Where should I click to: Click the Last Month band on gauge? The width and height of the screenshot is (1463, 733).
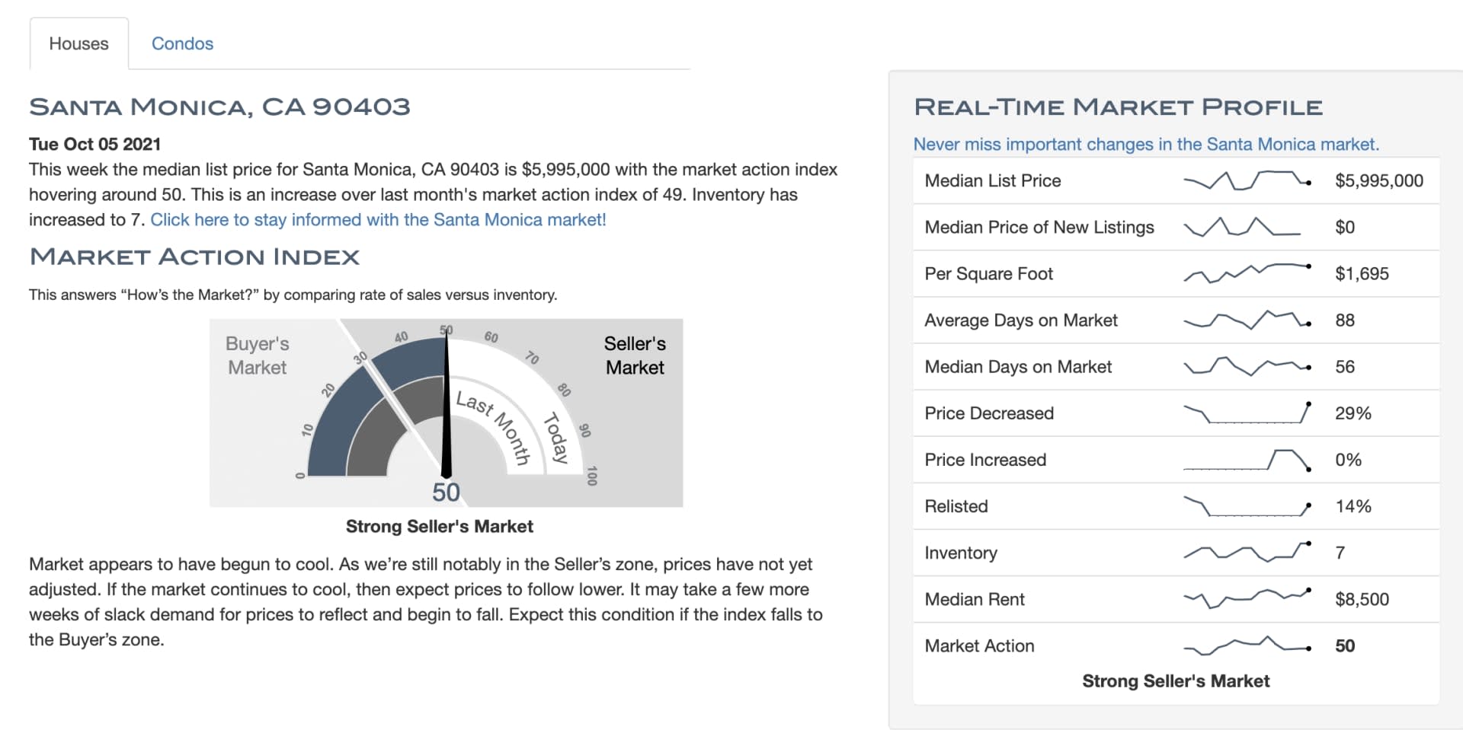pyautogui.click(x=494, y=426)
